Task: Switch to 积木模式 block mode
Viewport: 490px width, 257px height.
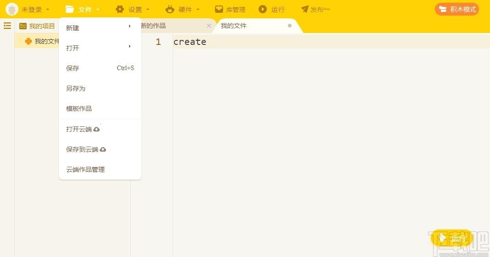Action: click(457, 9)
